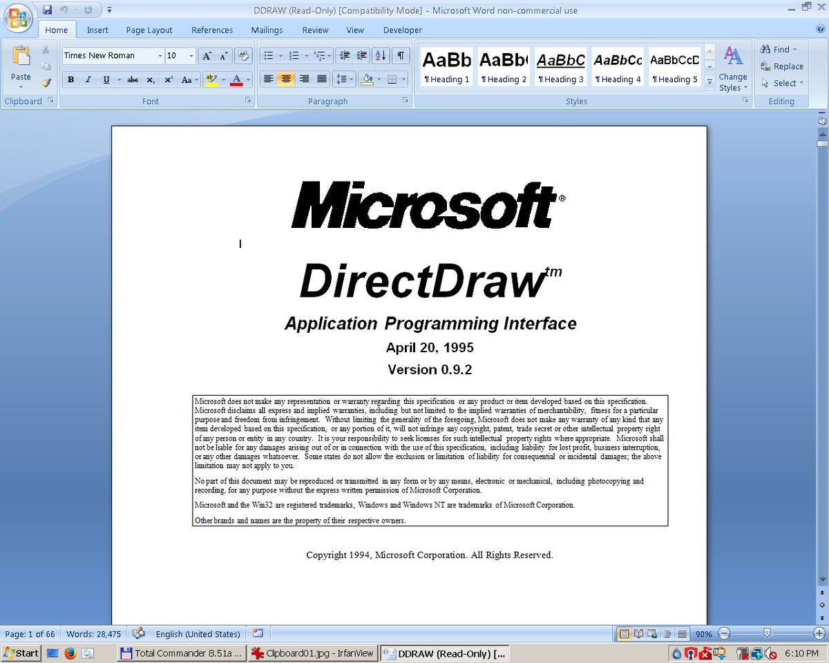Switch to the Insert tab
Screen dimensions: 829x663
(x=97, y=30)
